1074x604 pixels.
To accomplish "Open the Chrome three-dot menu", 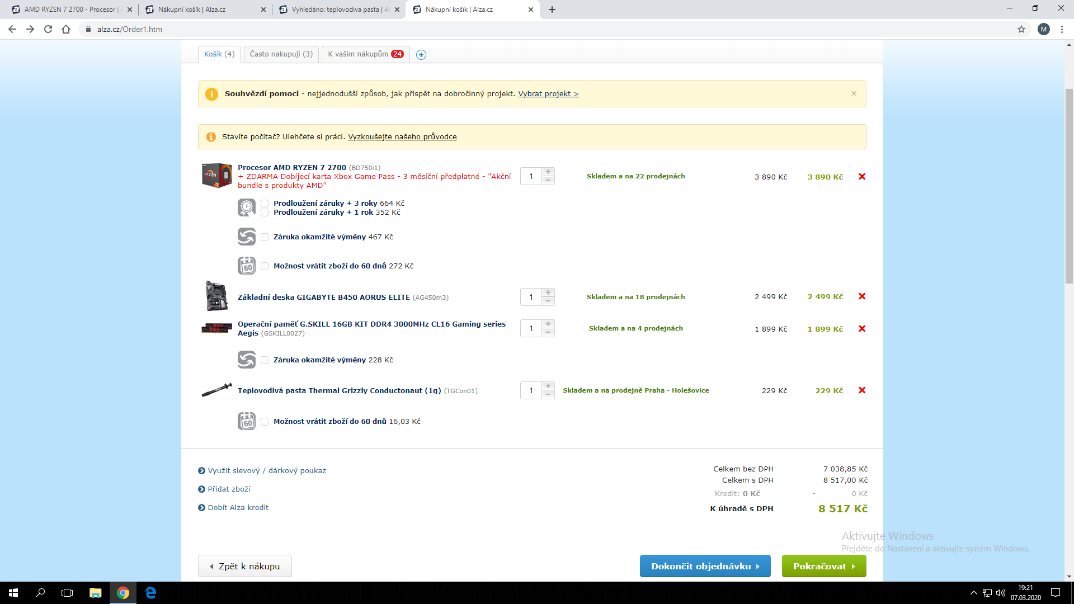I will [x=1062, y=29].
